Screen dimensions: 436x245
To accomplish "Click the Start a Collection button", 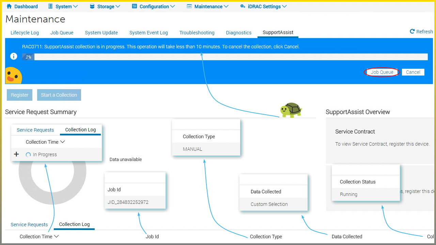I will 59,95.
